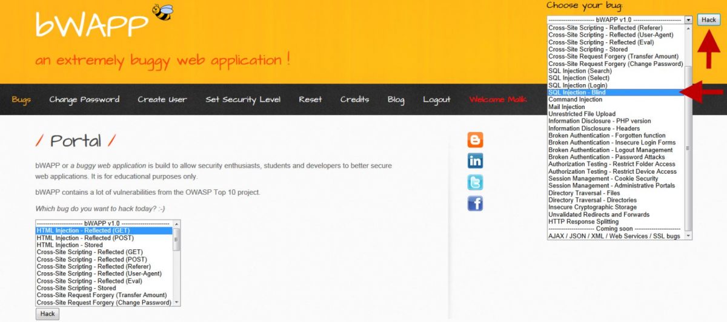This screenshot has height=322, width=727.
Task: Pick Authorization Testing - Restrict Device Access
Action: [615, 171]
